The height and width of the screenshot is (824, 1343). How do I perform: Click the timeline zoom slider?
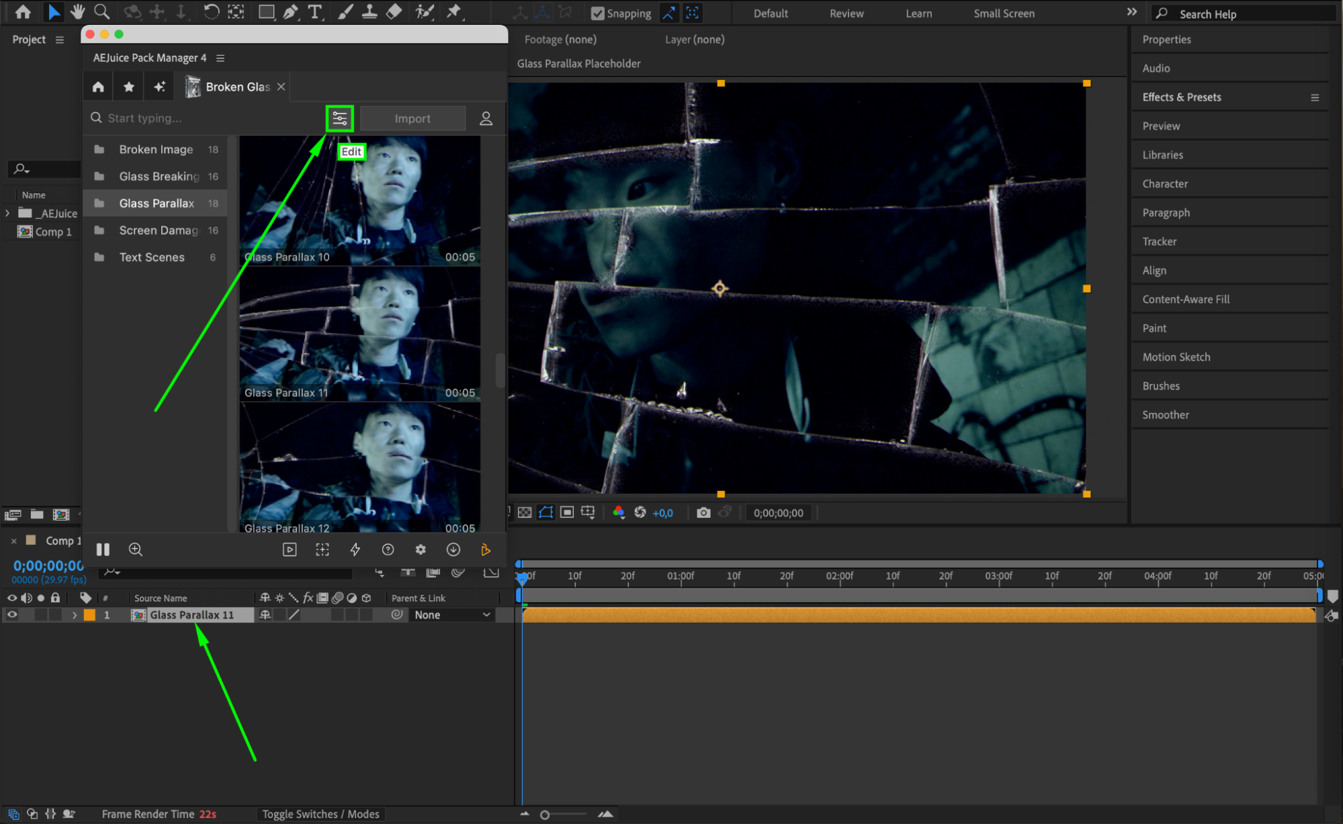545,815
